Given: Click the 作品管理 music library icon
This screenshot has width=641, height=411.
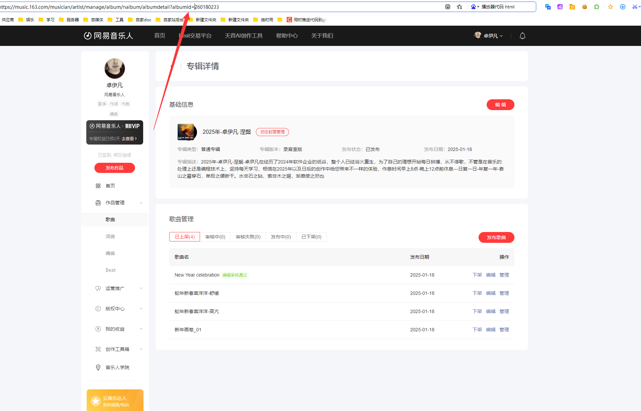Looking at the screenshot, I should coord(98,203).
